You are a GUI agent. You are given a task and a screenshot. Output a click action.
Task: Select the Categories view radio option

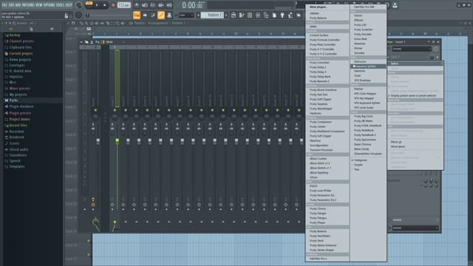(361, 160)
